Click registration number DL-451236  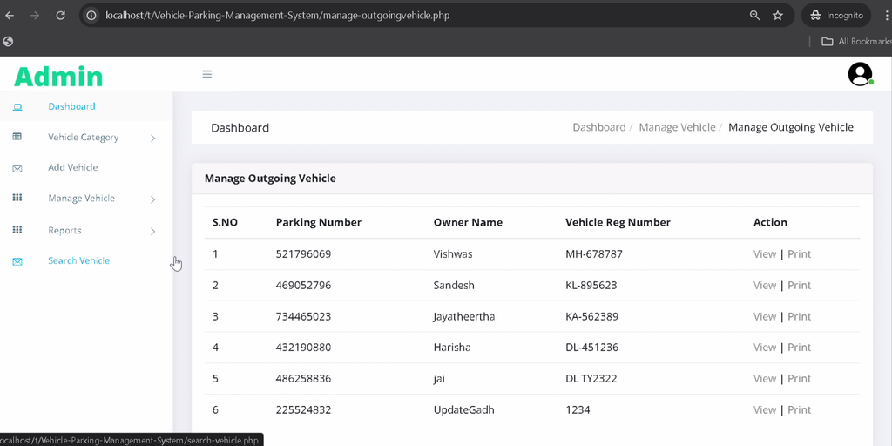(591, 347)
